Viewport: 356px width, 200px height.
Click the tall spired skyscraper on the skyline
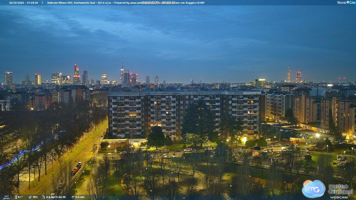(x=122, y=72)
